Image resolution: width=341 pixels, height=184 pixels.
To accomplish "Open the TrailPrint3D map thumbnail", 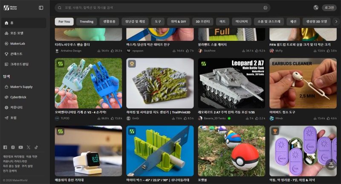I will [160, 83].
